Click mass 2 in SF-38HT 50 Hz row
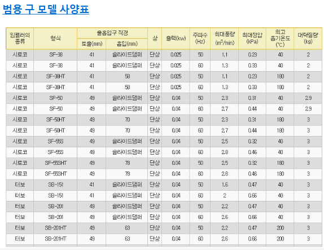 [x=308, y=76]
